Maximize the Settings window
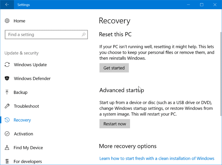The height and width of the screenshot is (165, 222). pyautogui.click(x=201, y=5)
